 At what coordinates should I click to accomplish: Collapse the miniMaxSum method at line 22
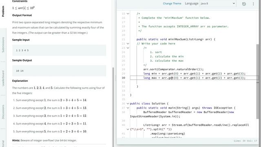128,44
